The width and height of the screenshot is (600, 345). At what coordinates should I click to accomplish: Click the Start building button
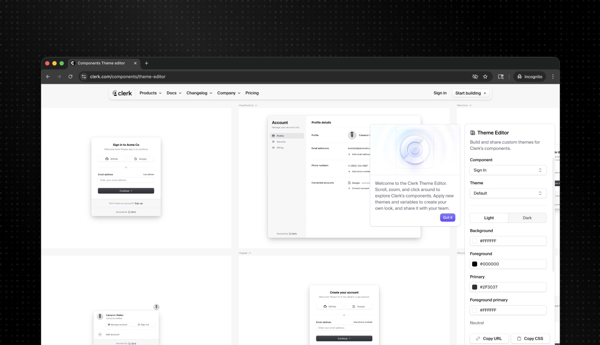[x=471, y=93]
